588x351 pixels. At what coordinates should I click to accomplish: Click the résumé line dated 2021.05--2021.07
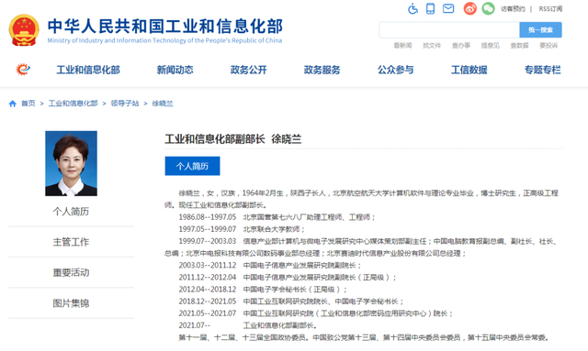point(316,313)
